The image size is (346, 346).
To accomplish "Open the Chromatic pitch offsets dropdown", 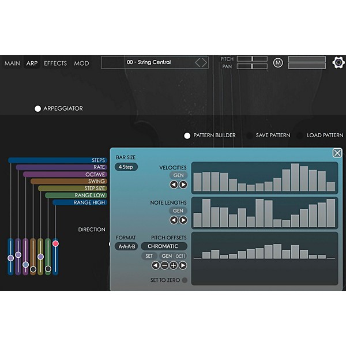I will [163, 246].
